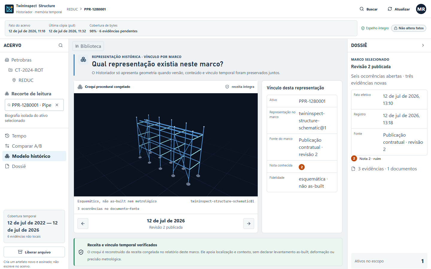Select the REDUC location row
The image size is (431, 269).
[x=34, y=80]
